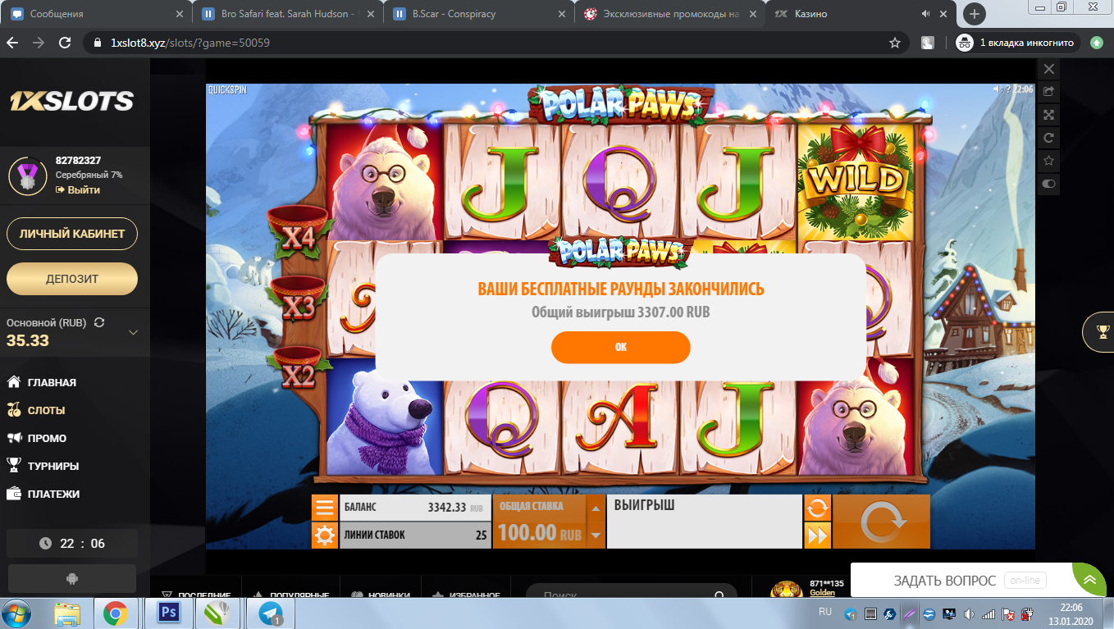The image size is (1114, 629).
Task: Click OK in free rounds dialog
Action: coord(620,347)
